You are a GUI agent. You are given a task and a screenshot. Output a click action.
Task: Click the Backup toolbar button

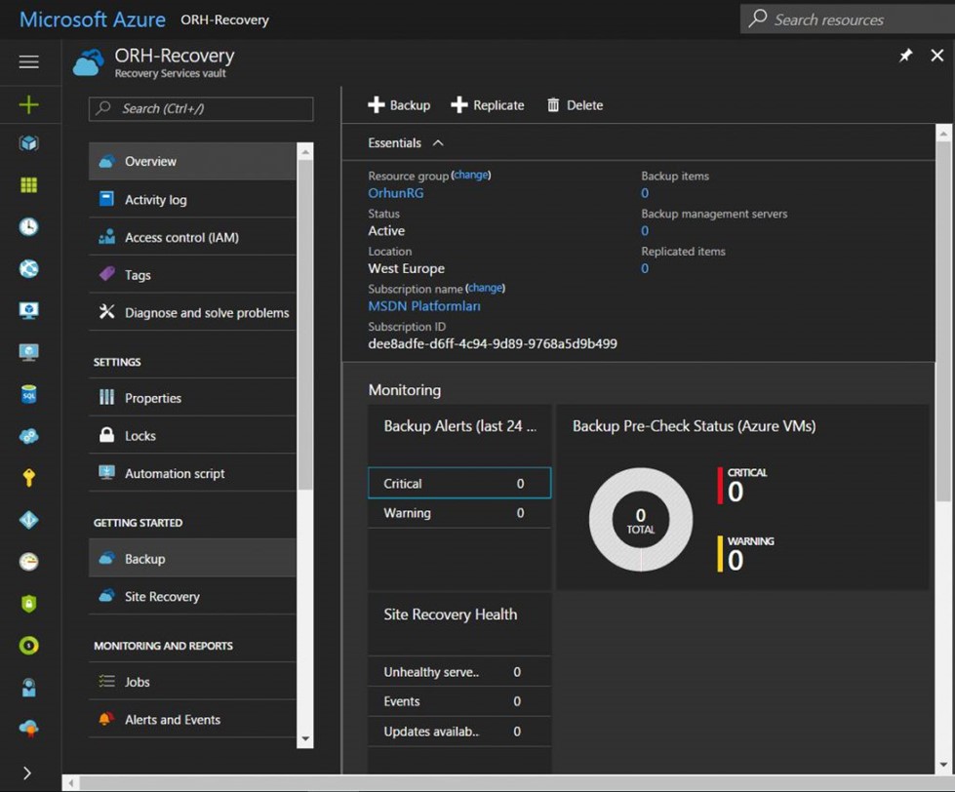pyautogui.click(x=399, y=105)
